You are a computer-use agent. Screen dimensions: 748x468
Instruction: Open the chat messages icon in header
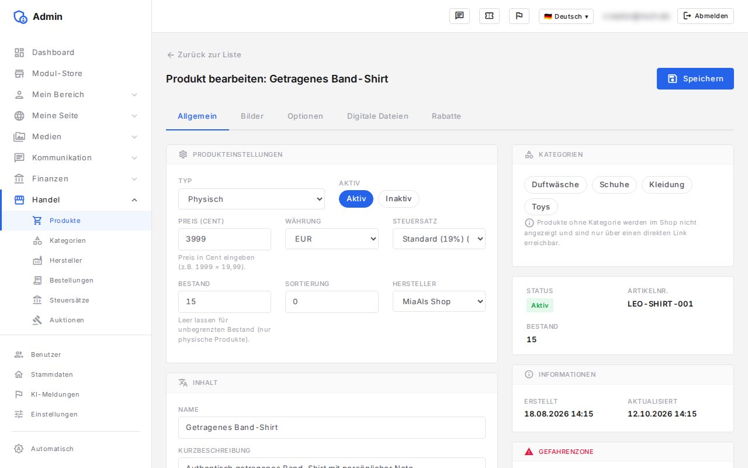(x=459, y=16)
